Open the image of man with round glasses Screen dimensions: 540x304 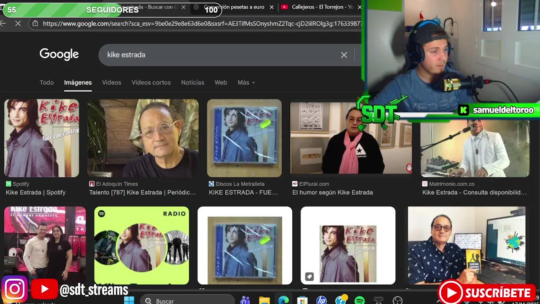point(143,138)
